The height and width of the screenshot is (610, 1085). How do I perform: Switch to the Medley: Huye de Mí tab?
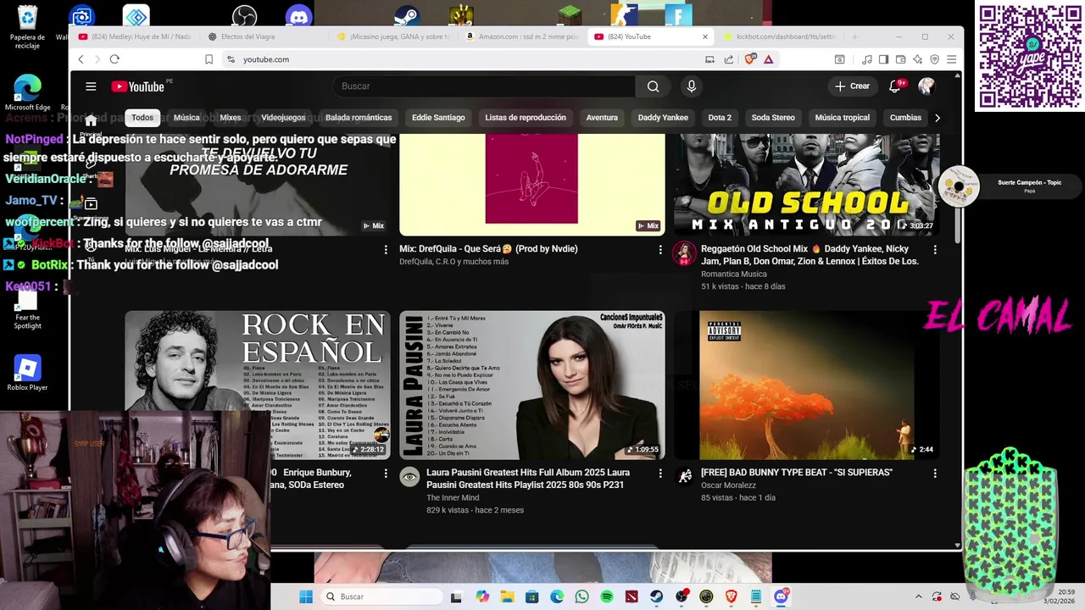point(136,36)
